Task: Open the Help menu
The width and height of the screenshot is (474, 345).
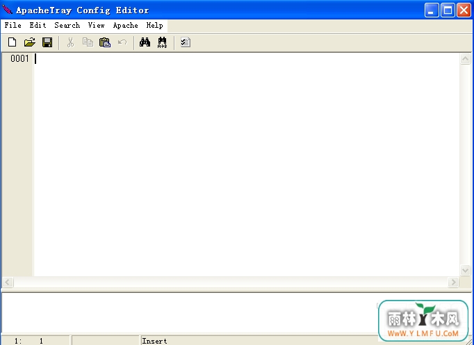Action: (154, 26)
